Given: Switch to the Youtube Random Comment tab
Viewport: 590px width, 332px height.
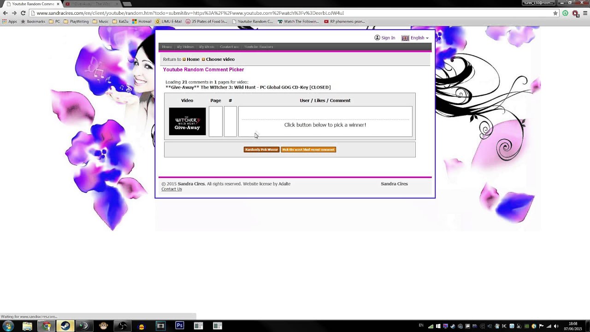Looking at the screenshot, I should pos(32,4).
